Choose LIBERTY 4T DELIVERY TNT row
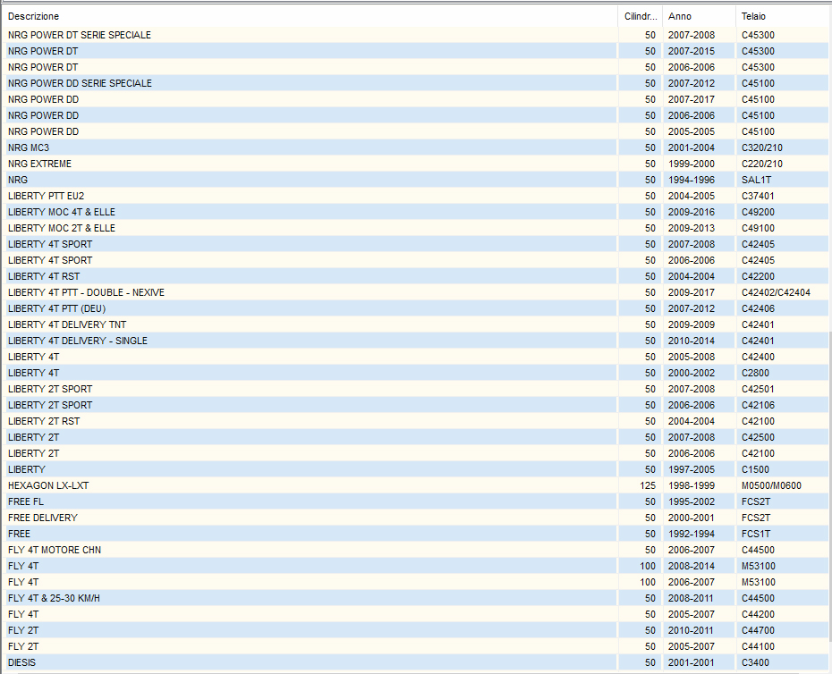The image size is (832, 674). coord(415,324)
